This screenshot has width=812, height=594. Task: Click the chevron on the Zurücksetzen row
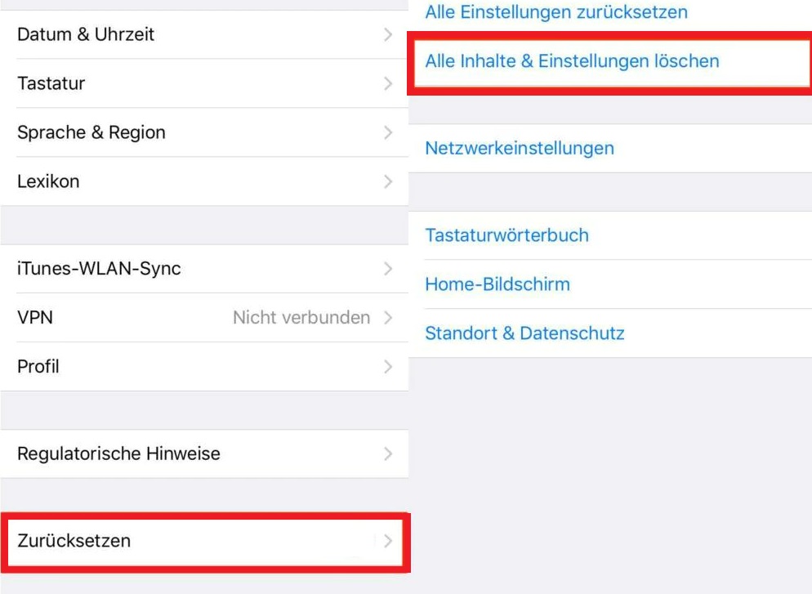coord(388,541)
